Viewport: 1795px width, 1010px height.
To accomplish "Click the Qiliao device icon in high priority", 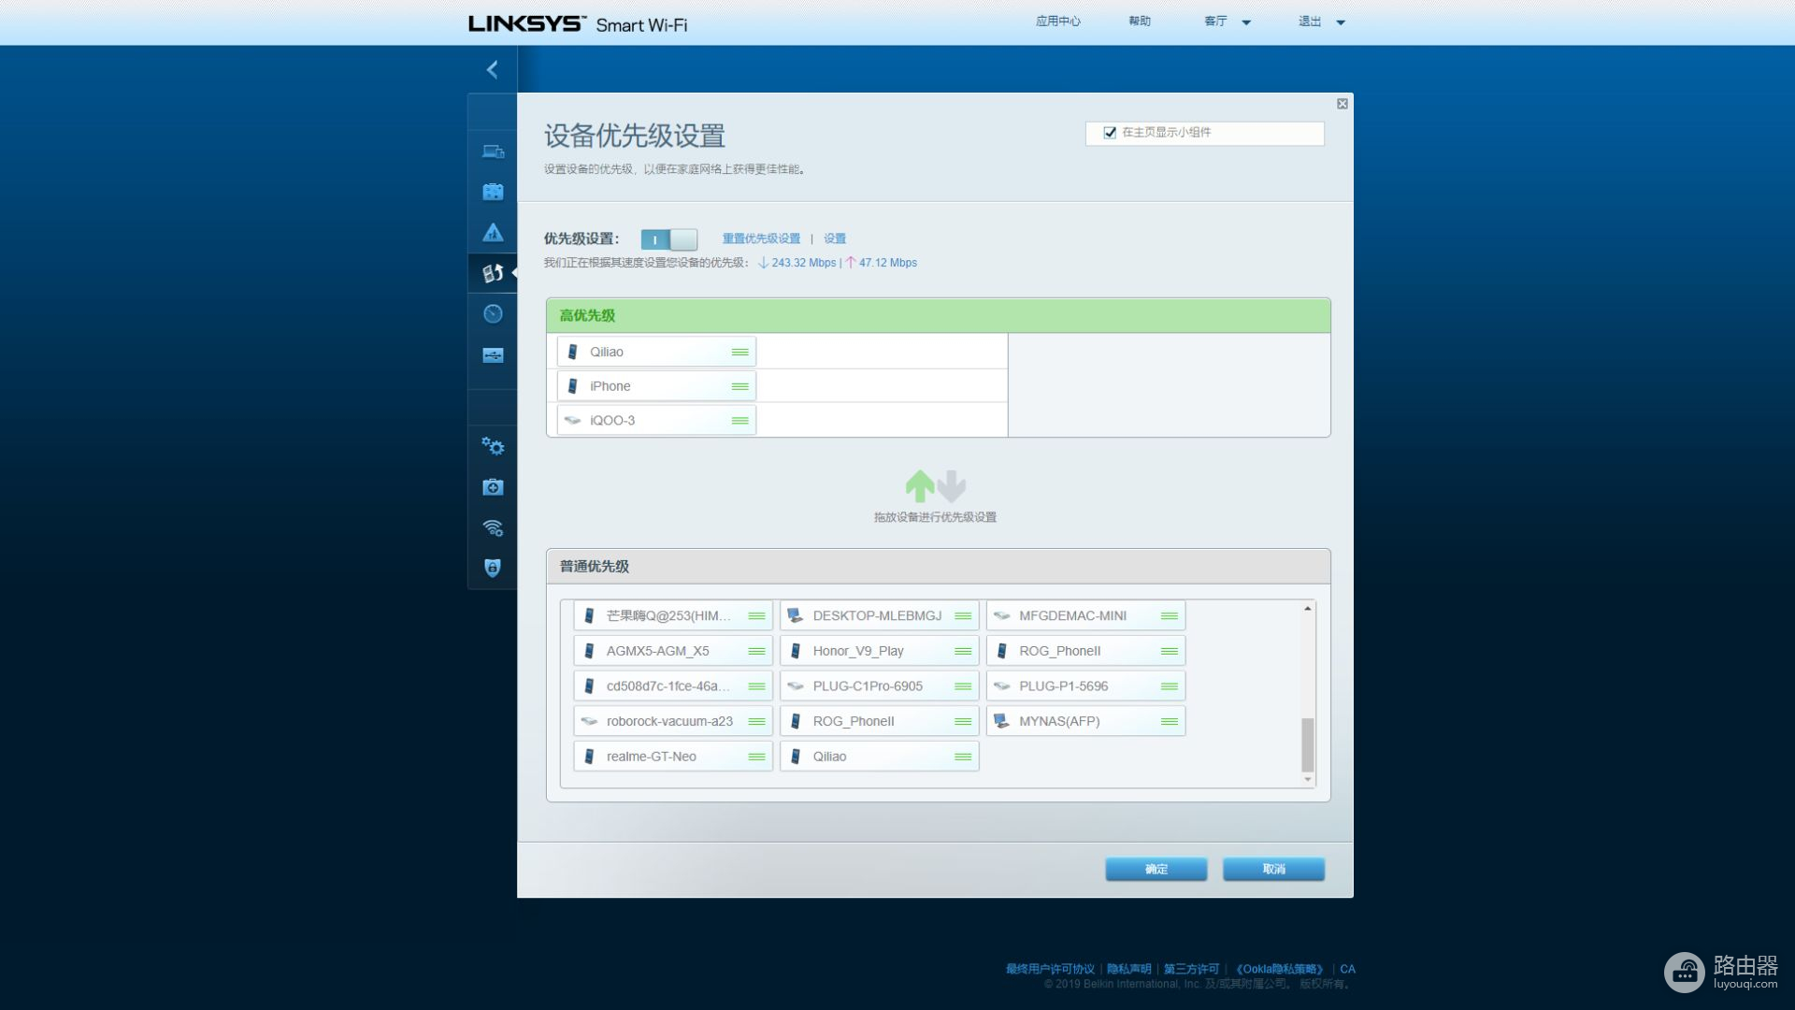I will click(x=572, y=351).
